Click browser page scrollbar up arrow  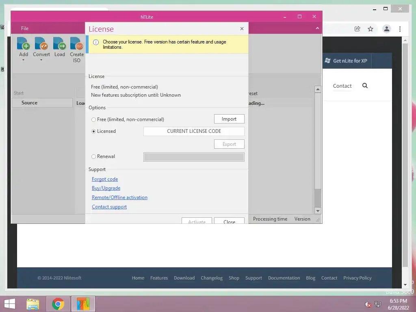coord(405,40)
